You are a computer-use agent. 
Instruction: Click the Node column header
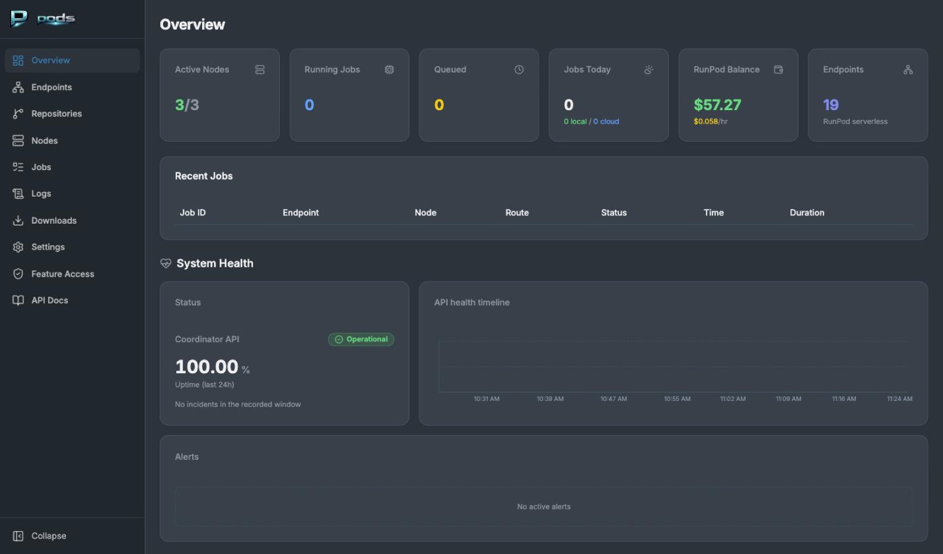[426, 213]
